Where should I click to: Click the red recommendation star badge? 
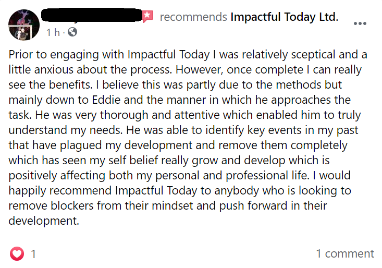(147, 16)
